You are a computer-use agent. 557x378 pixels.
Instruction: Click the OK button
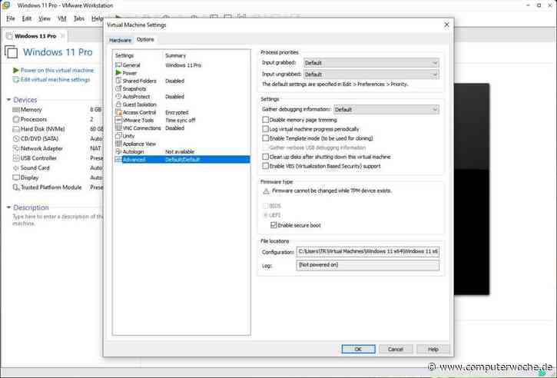pos(358,349)
